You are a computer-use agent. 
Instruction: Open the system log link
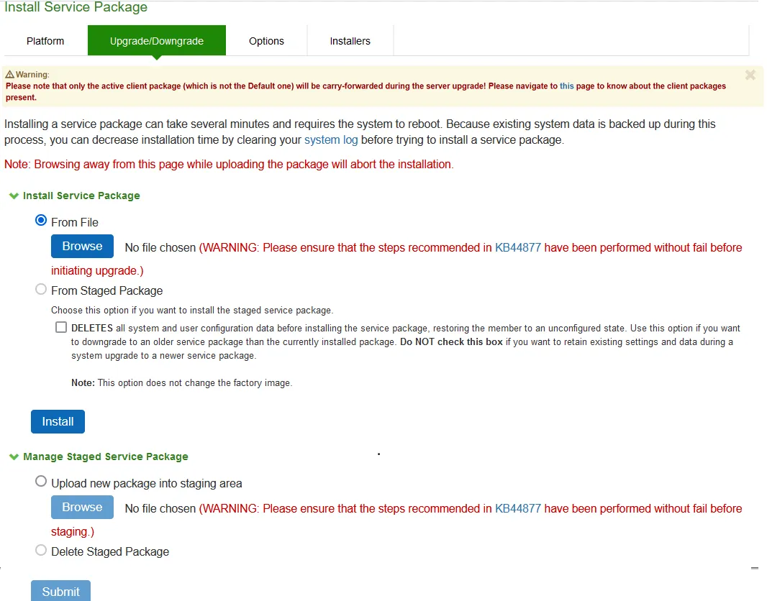(x=331, y=139)
